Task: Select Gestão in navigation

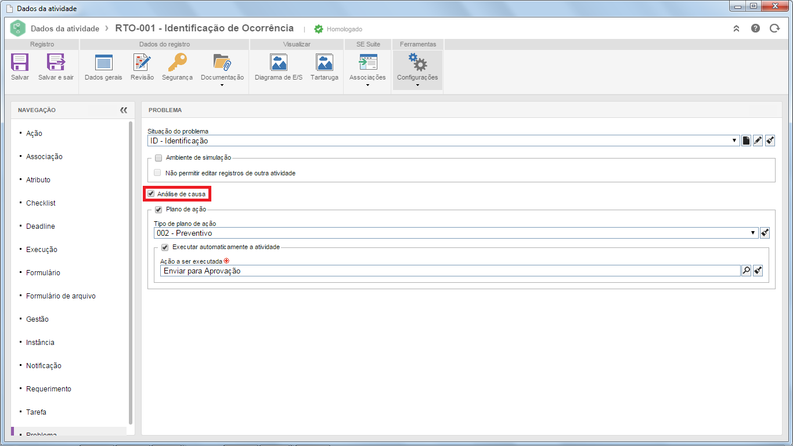Action: 37,319
